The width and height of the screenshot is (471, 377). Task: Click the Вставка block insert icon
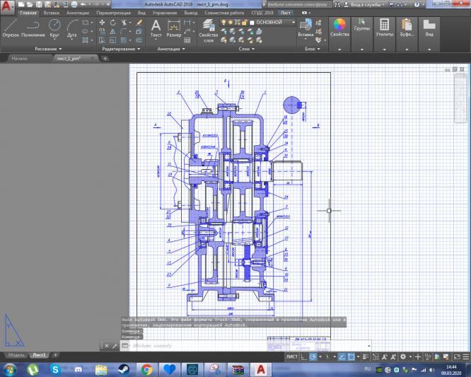point(306,25)
